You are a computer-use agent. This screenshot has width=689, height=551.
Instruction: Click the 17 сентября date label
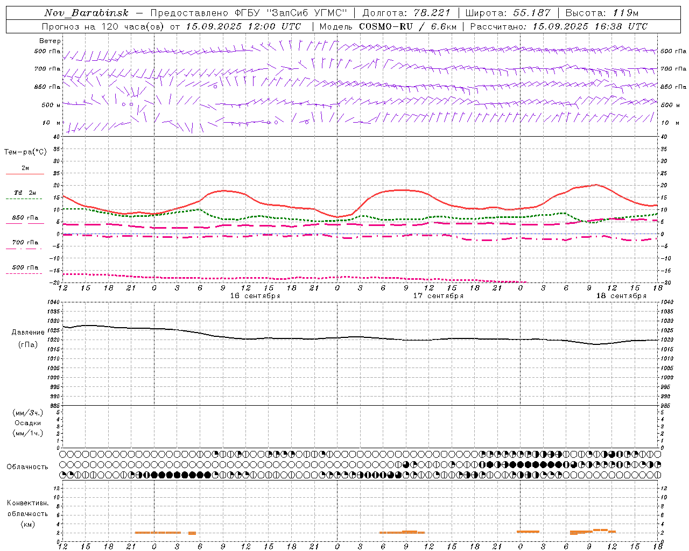(438, 296)
